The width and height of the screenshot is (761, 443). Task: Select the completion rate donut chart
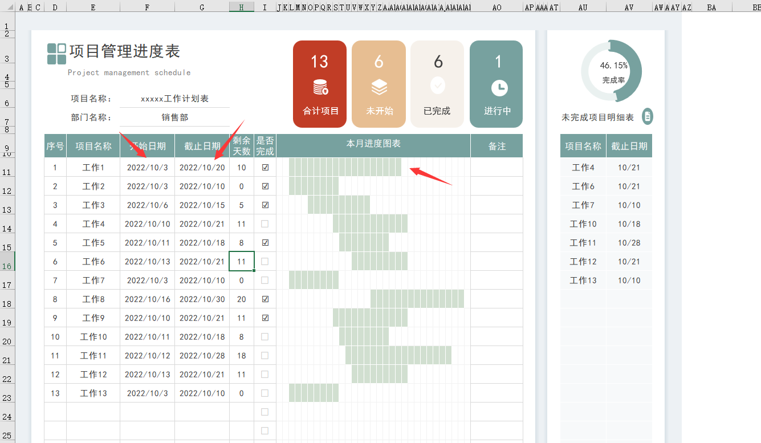tap(612, 71)
